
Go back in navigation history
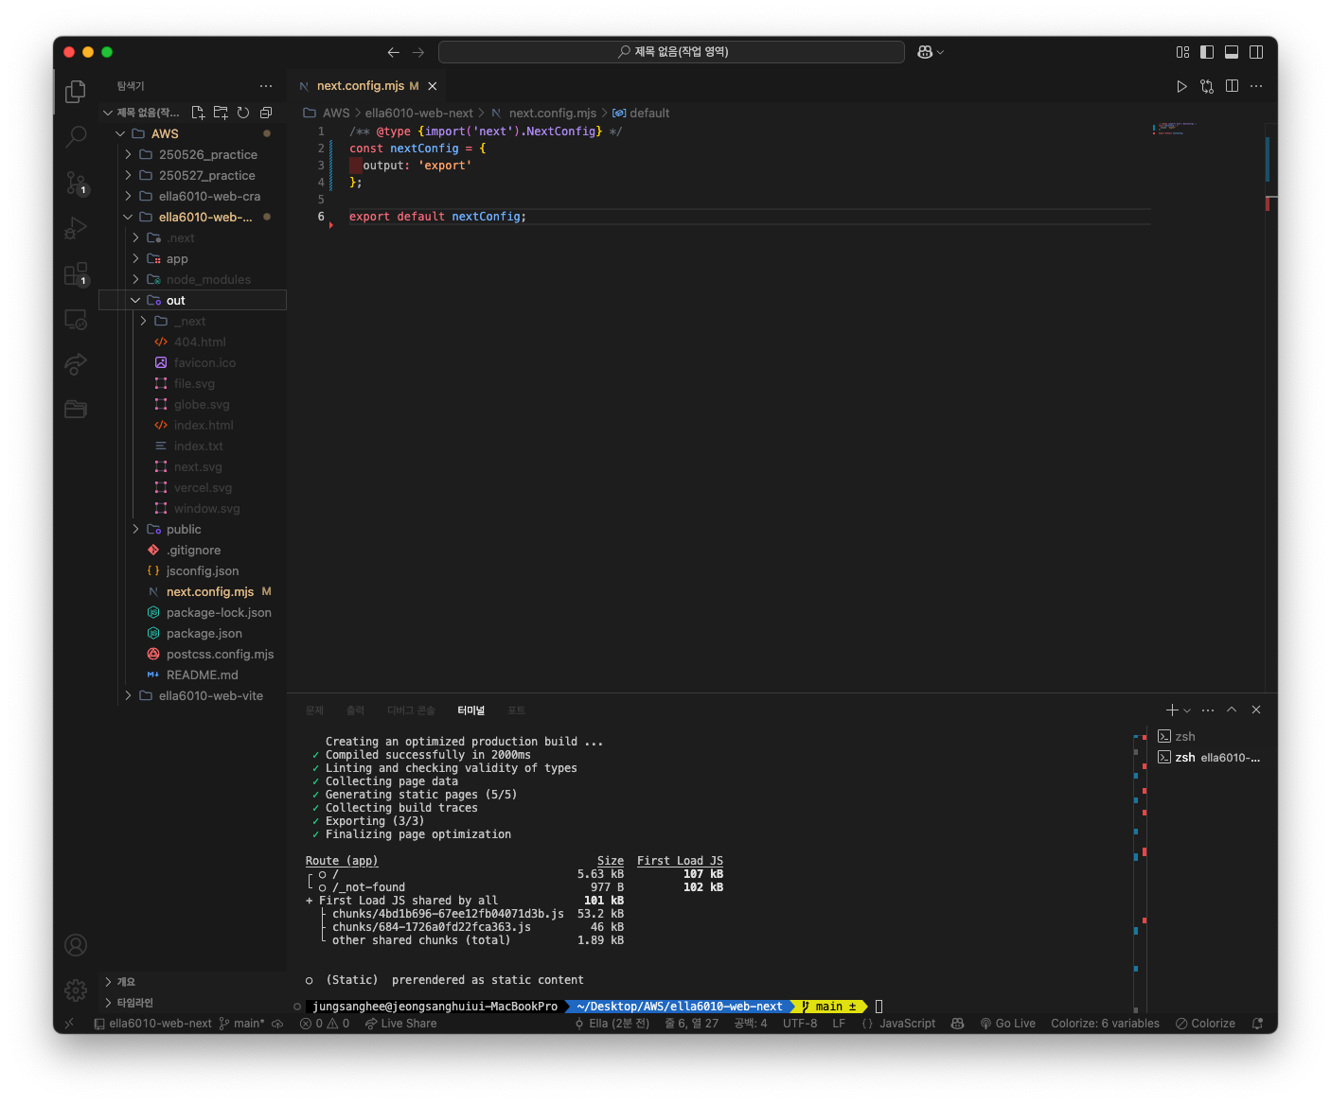pos(394,52)
